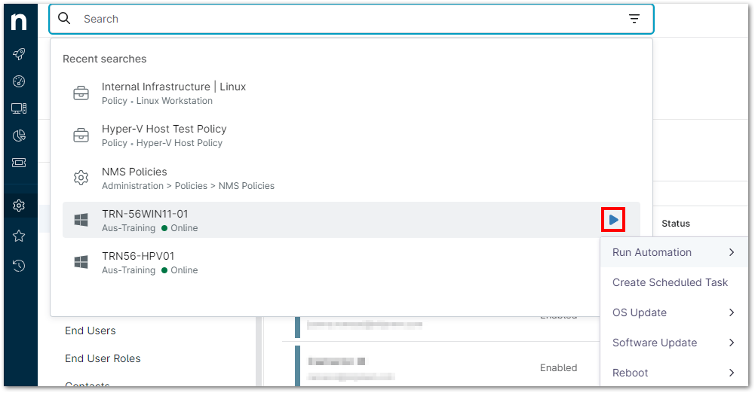Screen dimensions: 755x393
Task: Open Internal Infrastructure Linux policy result
Action: [173, 93]
